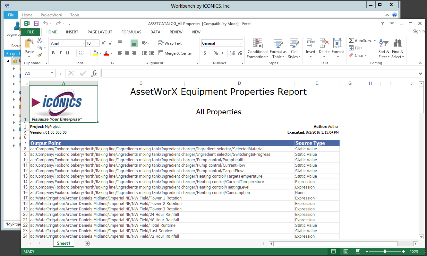Click the zoom slider in the status bar
This screenshot has width=427, height=256.
pos(385,252)
